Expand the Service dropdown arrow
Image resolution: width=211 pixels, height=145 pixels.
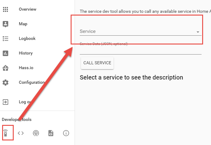198,32
